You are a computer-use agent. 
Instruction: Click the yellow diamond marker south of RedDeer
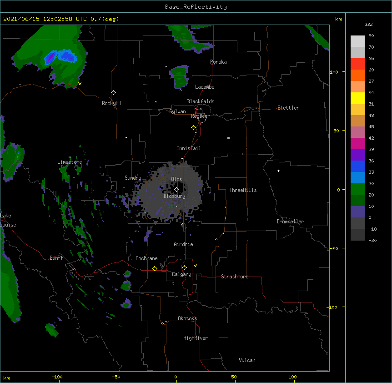pos(194,127)
